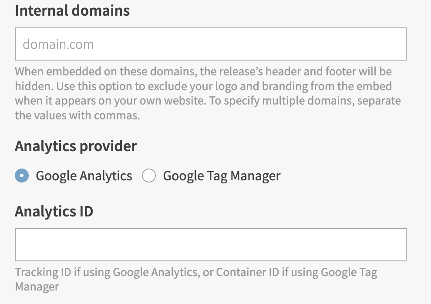This screenshot has width=431, height=304.
Task: Focus the Analytics ID text box
Action: click(x=210, y=245)
